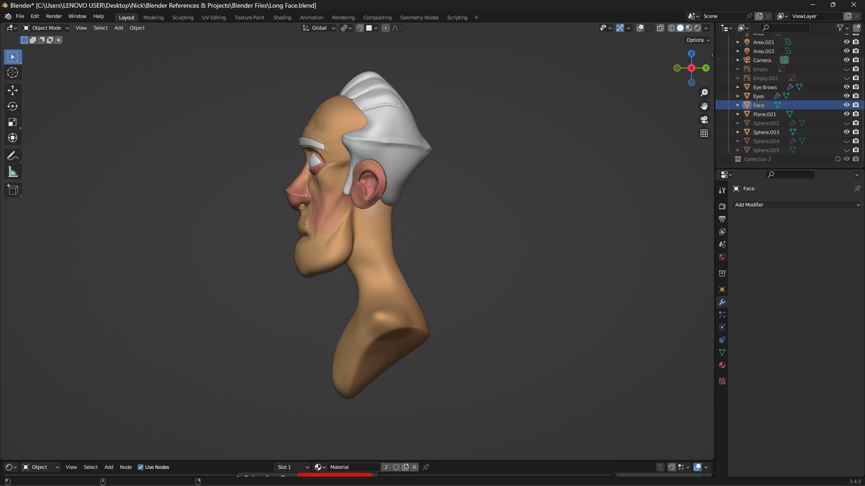The height and width of the screenshot is (486, 865).
Task: Open the Add Modifier dropdown
Action: (x=796, y=205)
